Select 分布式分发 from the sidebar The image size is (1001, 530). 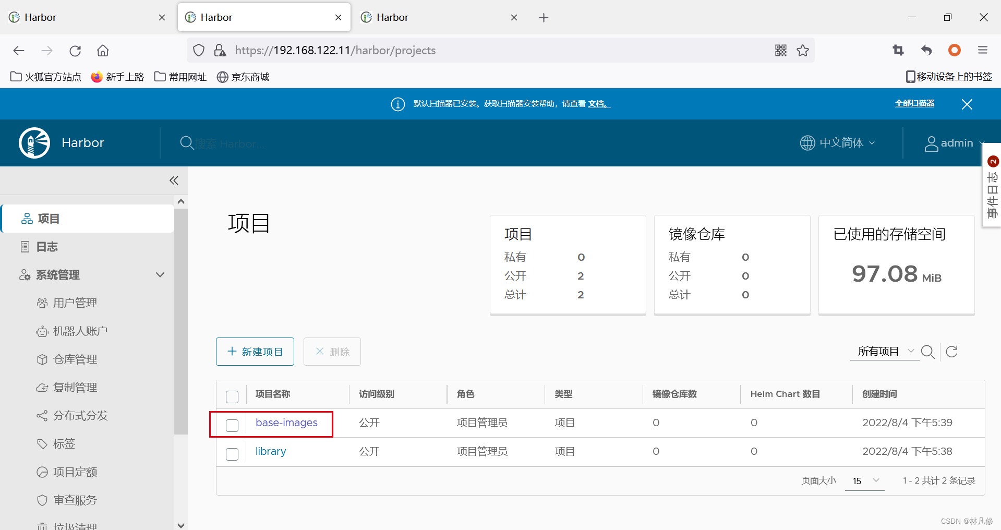point(81,415)
